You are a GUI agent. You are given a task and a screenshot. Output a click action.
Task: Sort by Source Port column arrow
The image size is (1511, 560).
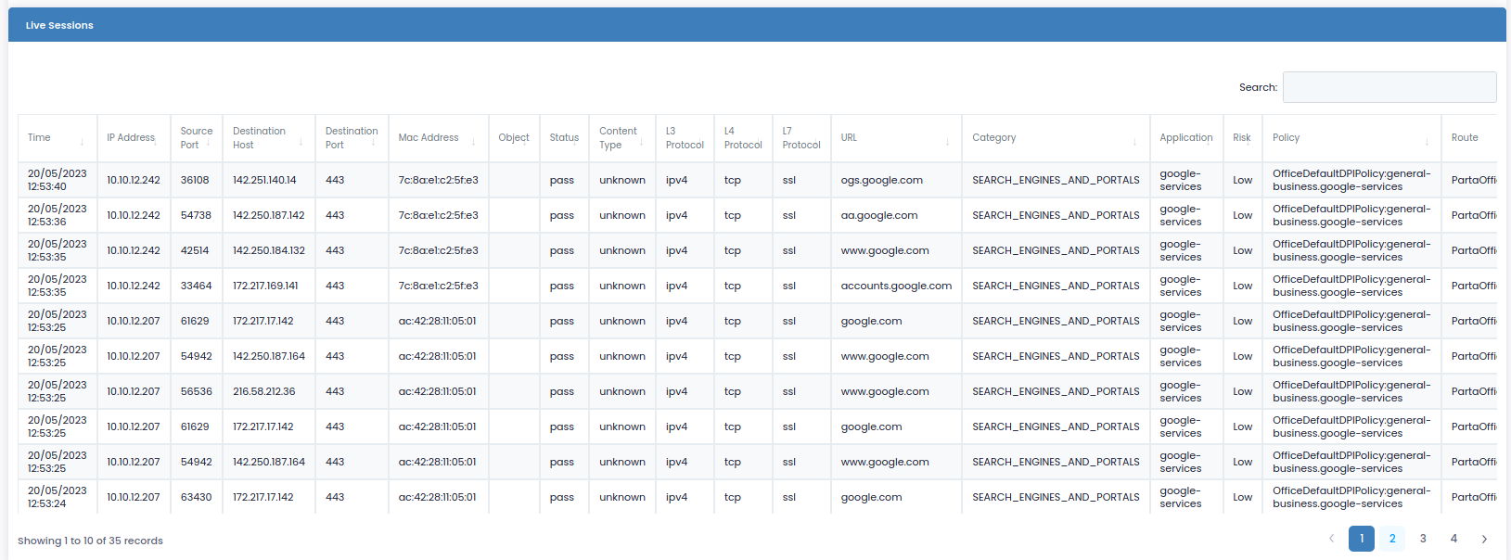(x=208, y=142)
